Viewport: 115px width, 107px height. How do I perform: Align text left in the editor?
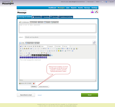34,46
